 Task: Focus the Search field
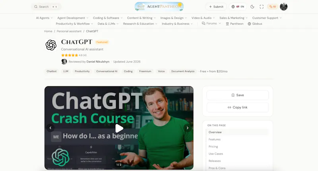click(x=46, y=7)
